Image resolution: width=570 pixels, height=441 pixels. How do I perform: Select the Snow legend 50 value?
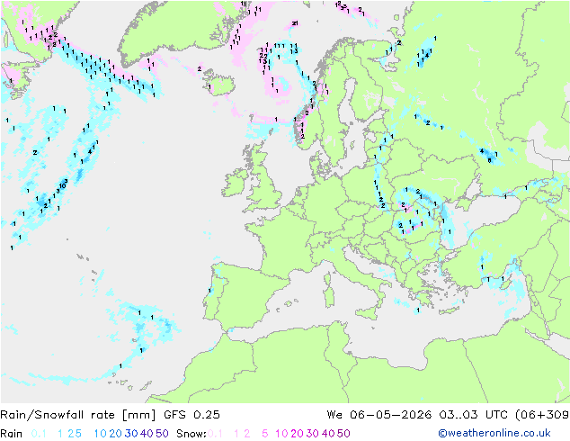pyautogui.click(x=343, y=434)
